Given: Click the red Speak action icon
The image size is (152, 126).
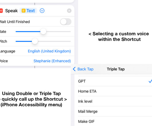Looking at the screenshot, I should 1,11.
